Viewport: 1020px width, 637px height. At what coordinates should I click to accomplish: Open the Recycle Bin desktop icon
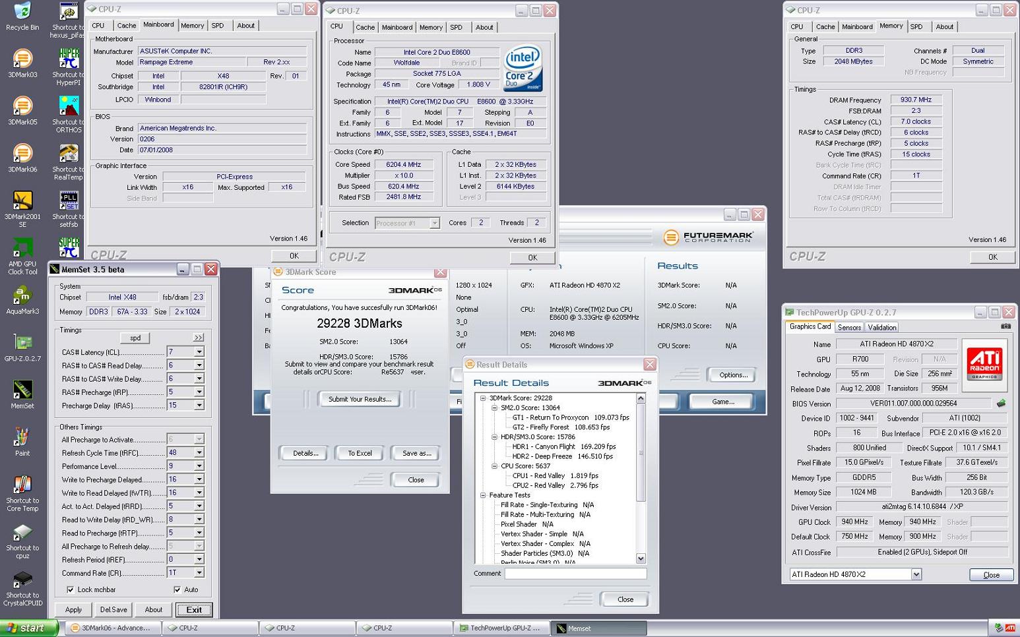tap(22, 16)
